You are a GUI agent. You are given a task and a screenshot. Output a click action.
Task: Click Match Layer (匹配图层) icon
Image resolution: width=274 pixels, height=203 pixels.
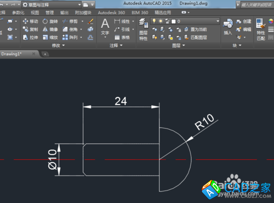(196, 38)
